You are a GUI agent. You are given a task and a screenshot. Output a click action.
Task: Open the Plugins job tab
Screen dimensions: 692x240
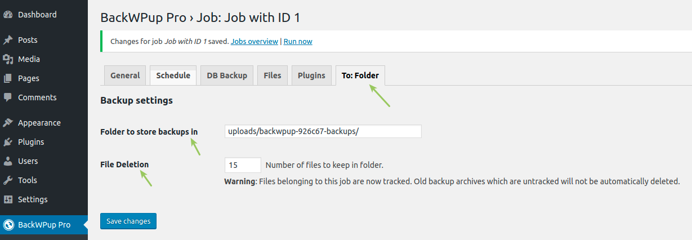coord(311,75)
